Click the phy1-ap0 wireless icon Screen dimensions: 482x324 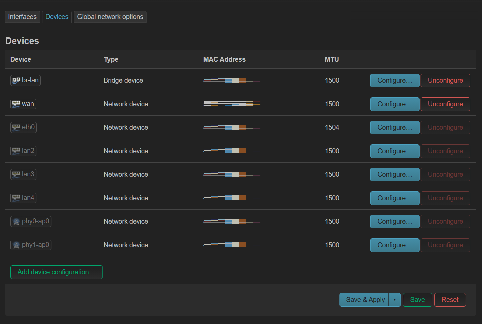click(x=16, y=245)
